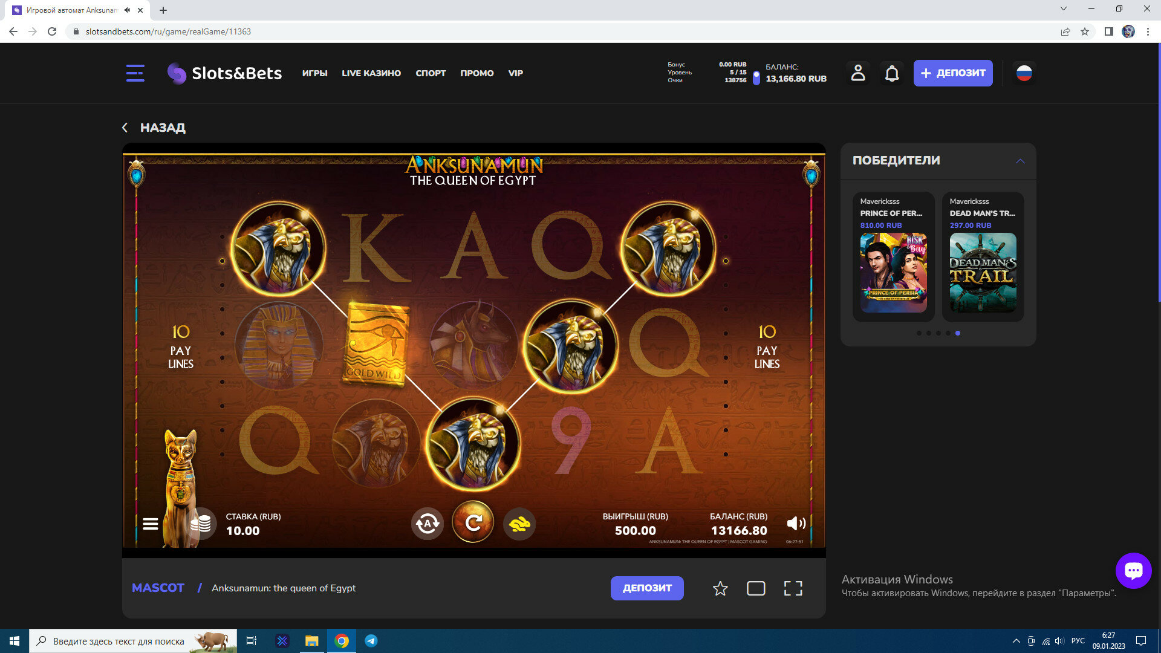The height and width of the screenshot is (653, 1161).
Task: Open the site sidebar menu icon
Action: [x=135, y=73]
